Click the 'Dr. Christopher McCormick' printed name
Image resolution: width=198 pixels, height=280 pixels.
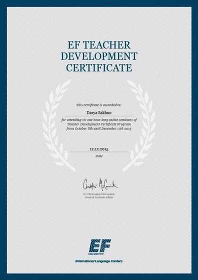click(99, 194)
